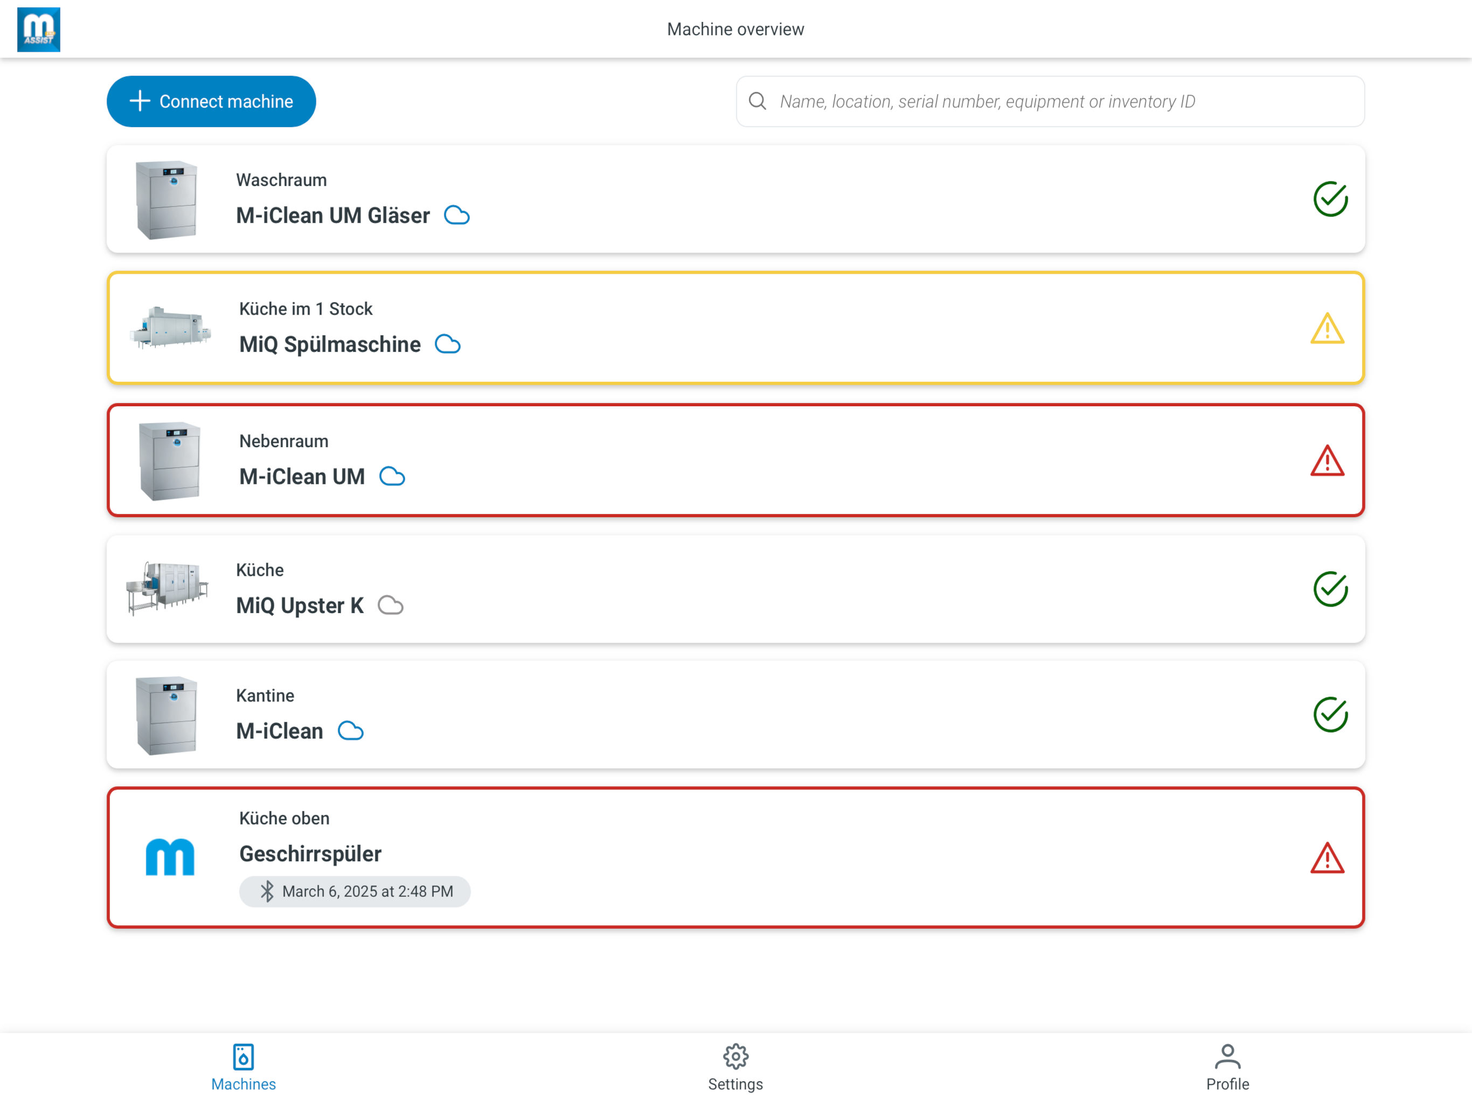Screen dimensions: 1472x1103
Task: Click cloud icon next to Nebenraum M-iClean UM
Action: point(392,477)
